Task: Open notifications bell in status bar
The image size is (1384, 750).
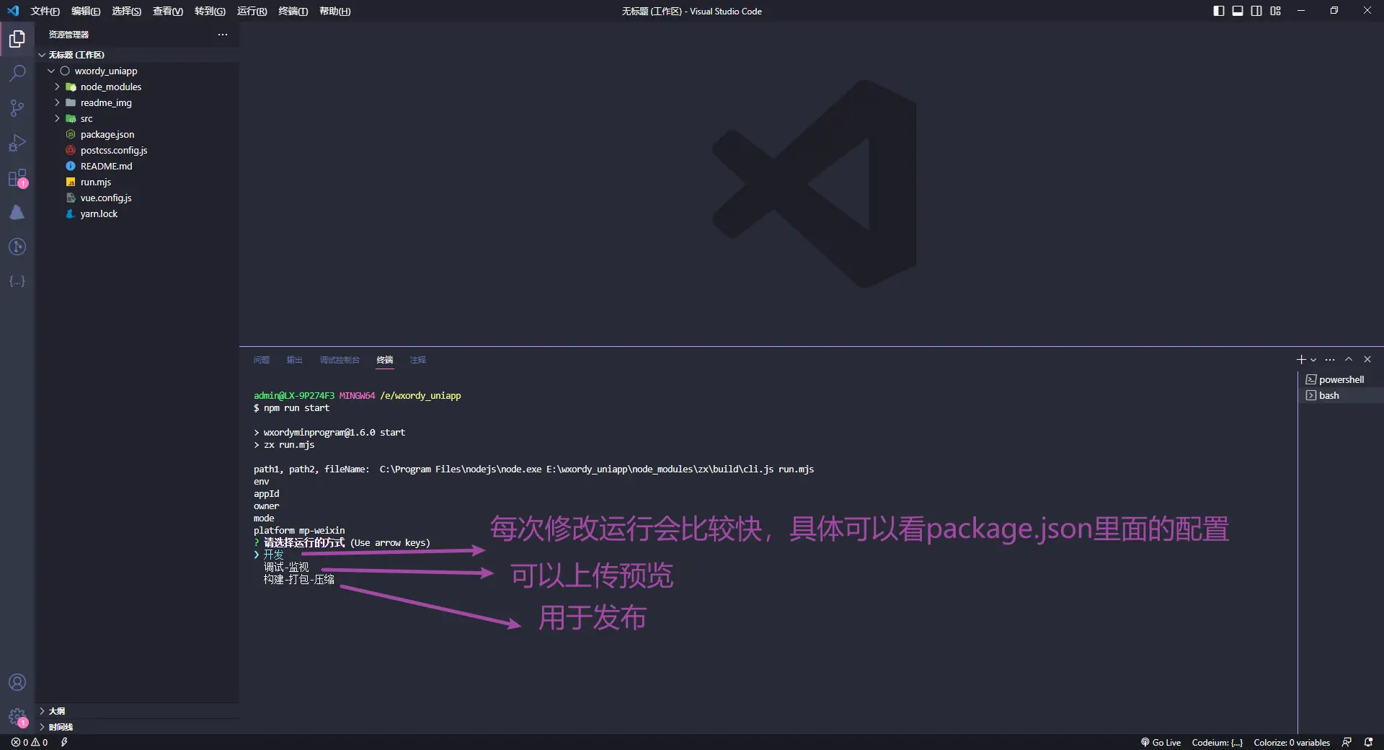Action: (x=1368, y=742)
